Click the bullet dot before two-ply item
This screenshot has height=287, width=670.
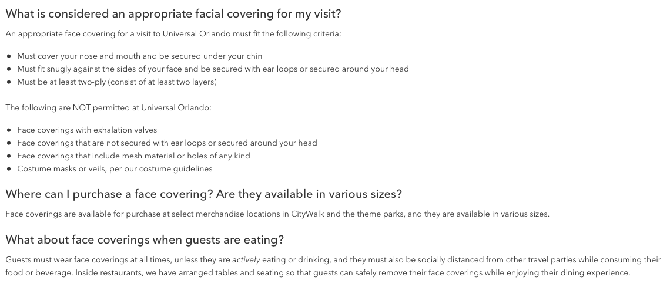[9, 82]
